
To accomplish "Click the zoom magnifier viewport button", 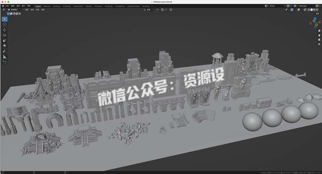I will 319,31.
